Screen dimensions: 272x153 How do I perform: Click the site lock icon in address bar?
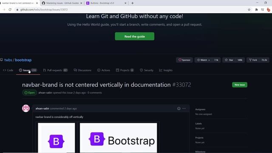click(x=17, y=9)
